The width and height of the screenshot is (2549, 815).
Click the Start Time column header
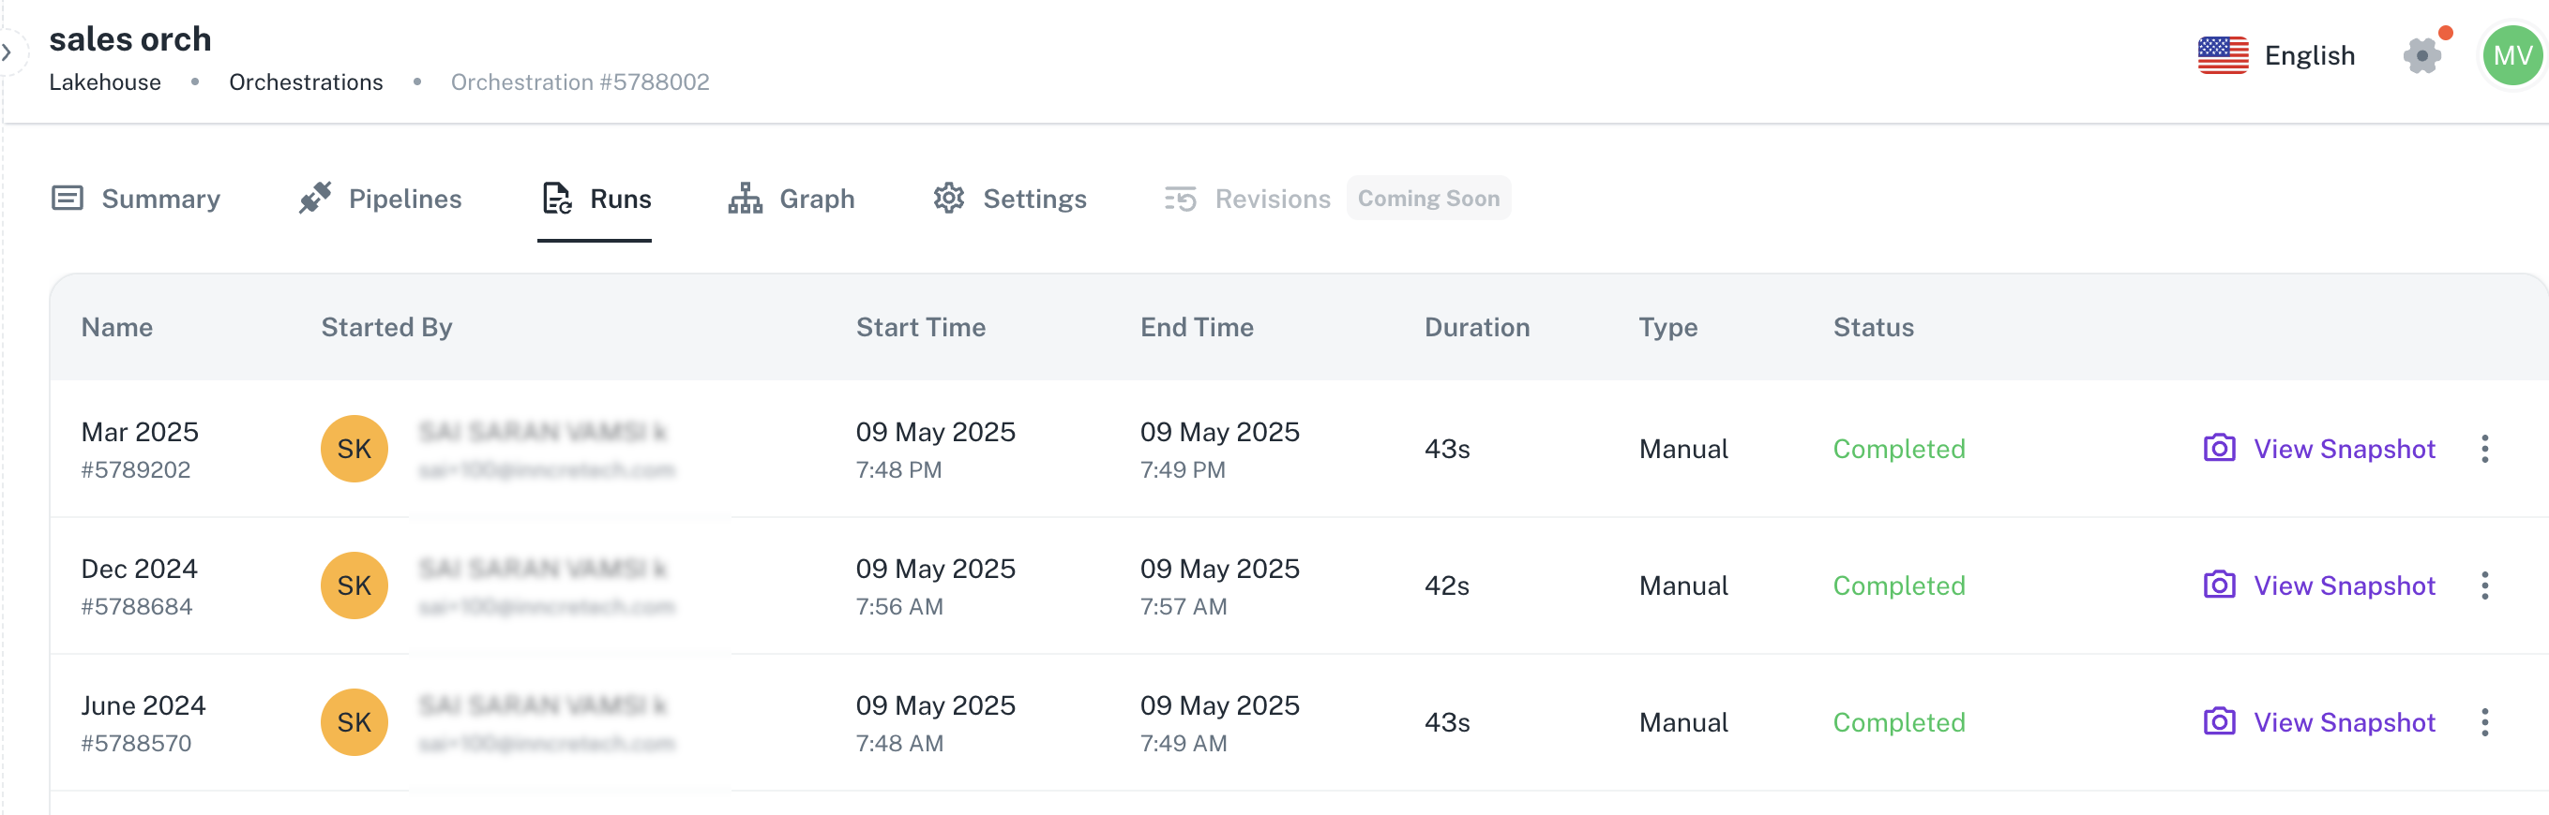click(x=920, y=327)
